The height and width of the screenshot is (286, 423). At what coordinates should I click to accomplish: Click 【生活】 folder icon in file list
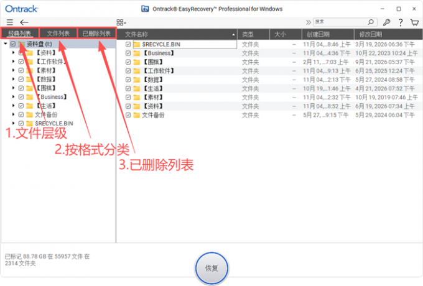(137, 88)
